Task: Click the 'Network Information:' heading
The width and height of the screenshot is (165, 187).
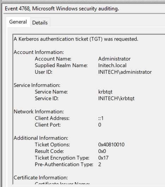Action: [39, 112]
